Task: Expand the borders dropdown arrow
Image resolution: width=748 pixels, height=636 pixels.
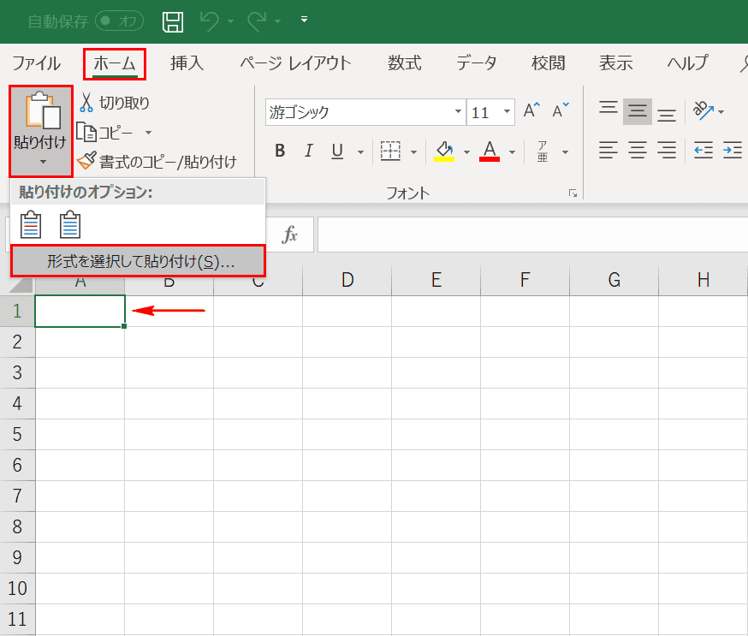Action: (x=413, y=152)
